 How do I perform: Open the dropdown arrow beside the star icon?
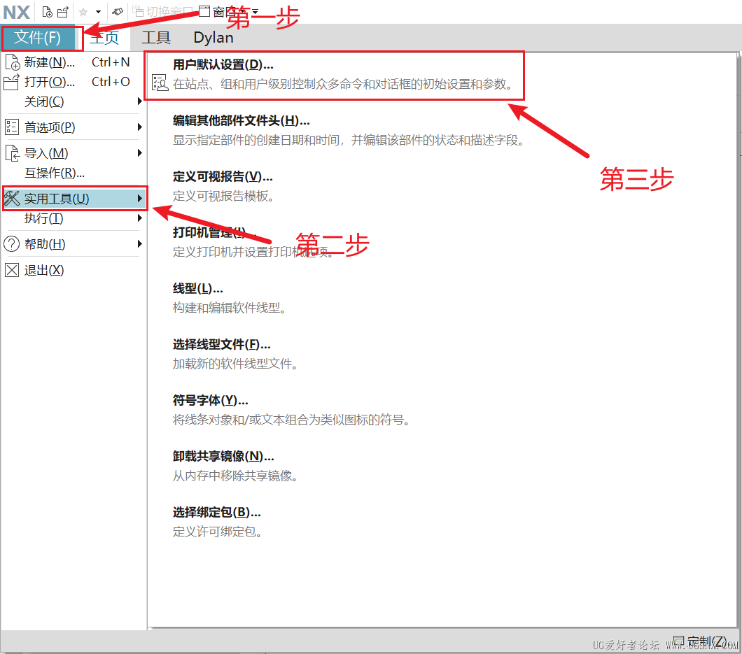coord(98,12)
